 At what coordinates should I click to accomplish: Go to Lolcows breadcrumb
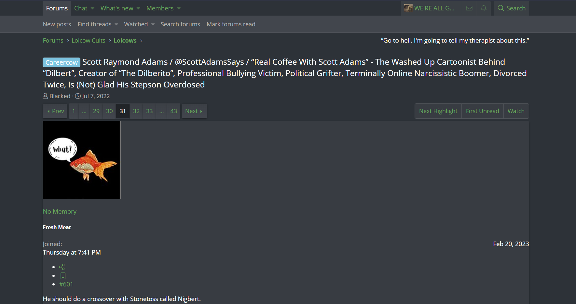125,41
